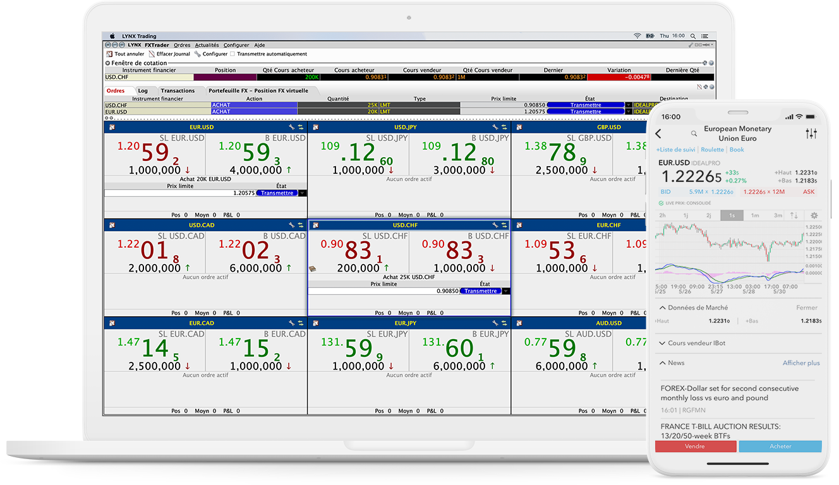Click the Prix limite field showing 0.90850

[x=383, y=291]
